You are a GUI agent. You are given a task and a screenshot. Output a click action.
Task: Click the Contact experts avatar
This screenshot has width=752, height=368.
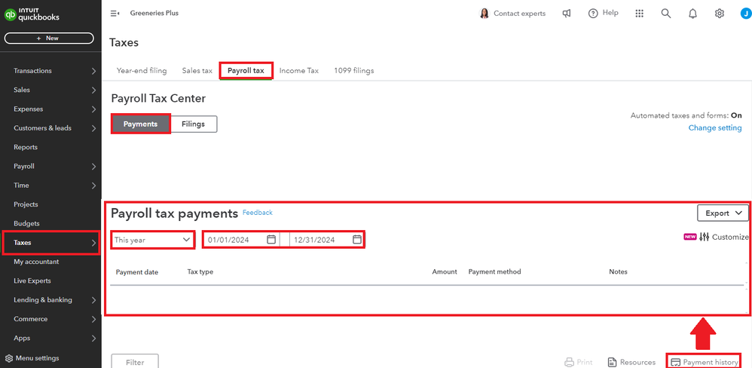(x=485, y=14)
